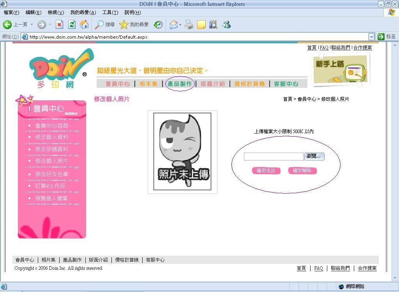Open the Search magnifier tool
The height and width of the screenshot is (292, 399).
pyautogui.click(x=100, y=25)
